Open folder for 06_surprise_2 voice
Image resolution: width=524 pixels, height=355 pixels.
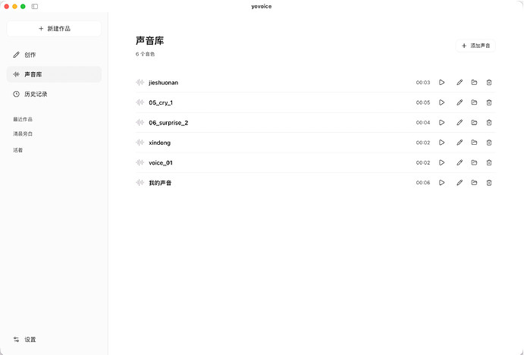[474, 122]
